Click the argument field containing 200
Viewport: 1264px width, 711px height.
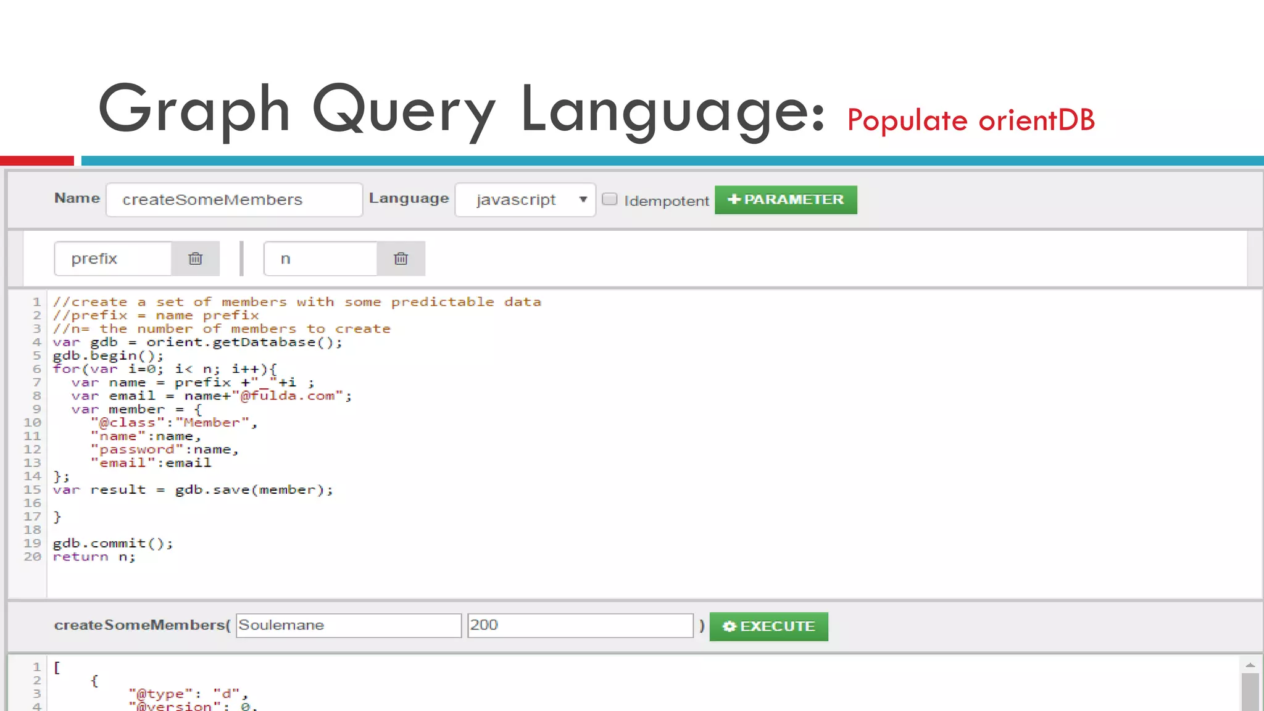click(x=581, y=625)
